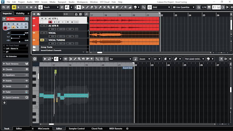Expand the Quick Controls inspector section

pyautogui.click(x=15, y=98)
